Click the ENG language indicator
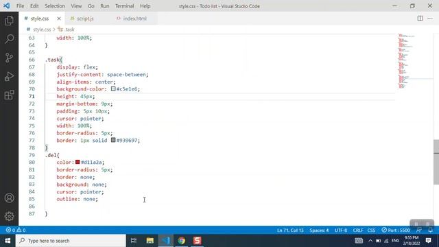439x247 pixels. (395, 241)
